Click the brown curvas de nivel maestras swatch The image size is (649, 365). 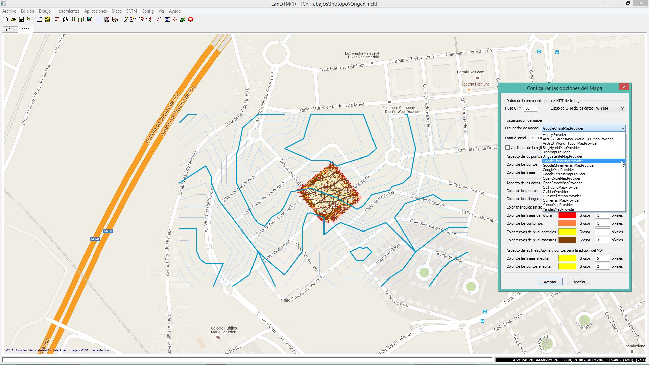(567, 240)
